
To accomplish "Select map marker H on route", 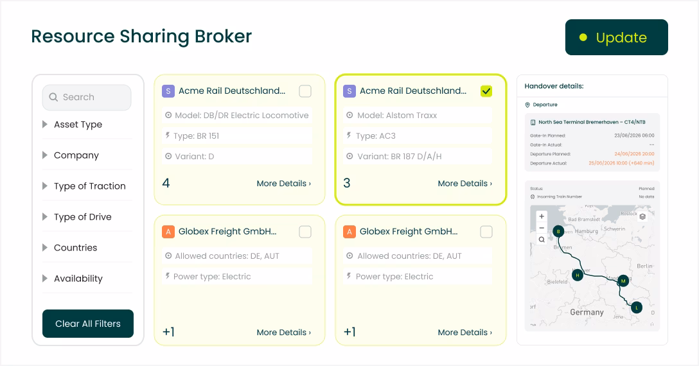I will point(578,275).
